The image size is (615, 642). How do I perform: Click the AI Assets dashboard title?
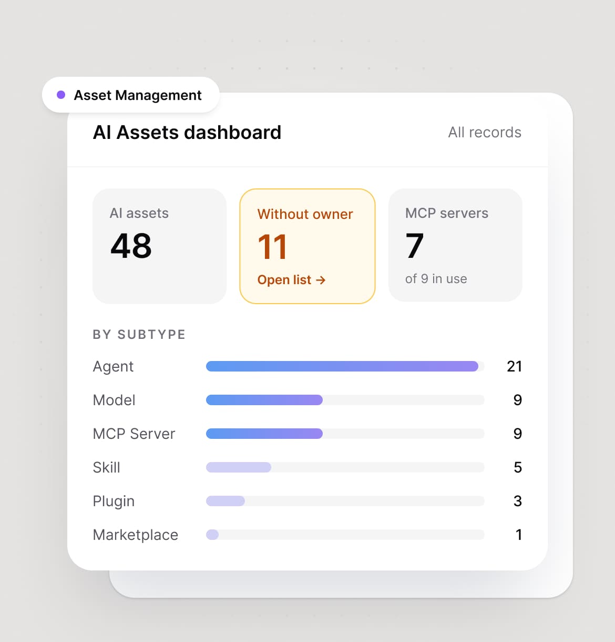[x=187, y=132]
